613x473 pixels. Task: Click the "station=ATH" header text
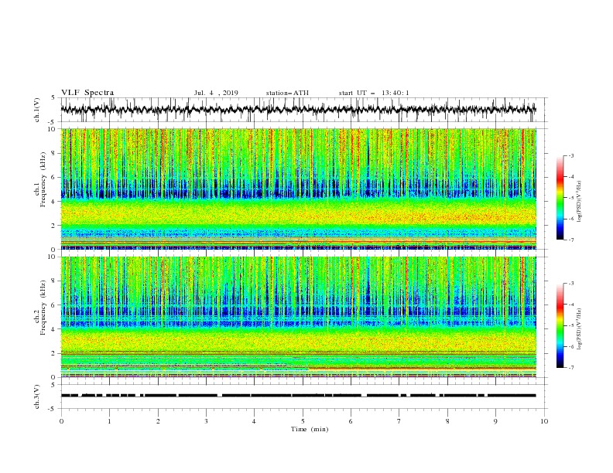(x=287, y=93)
